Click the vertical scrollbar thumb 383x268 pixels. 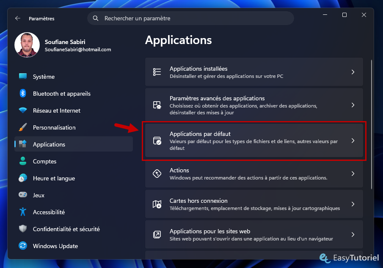coord(371,124)
